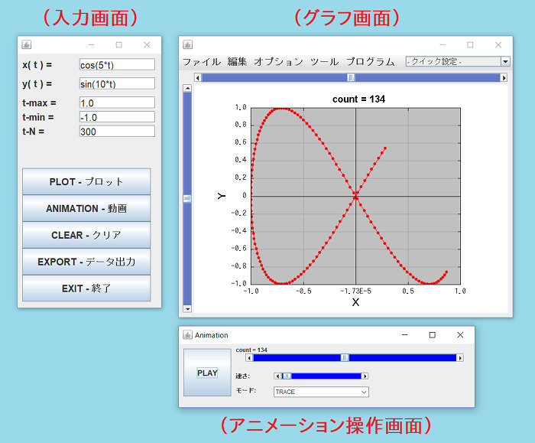Click the graph horizontal slider thumb
The width and height of the screenshot is (535, 443).
click(351, 77)
